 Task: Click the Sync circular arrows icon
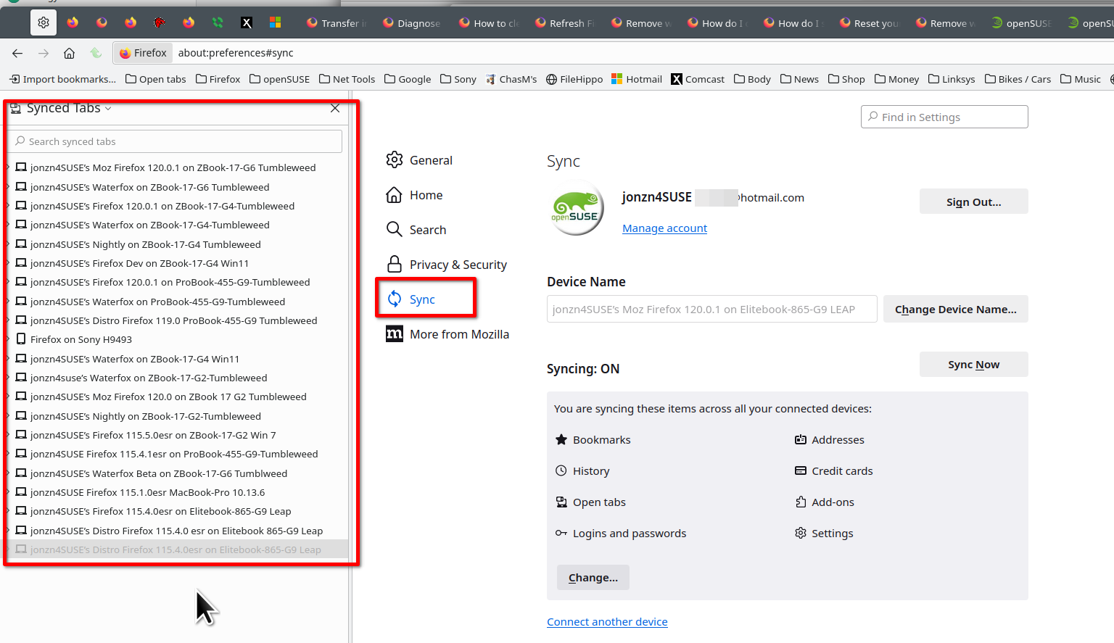(395, 299)
